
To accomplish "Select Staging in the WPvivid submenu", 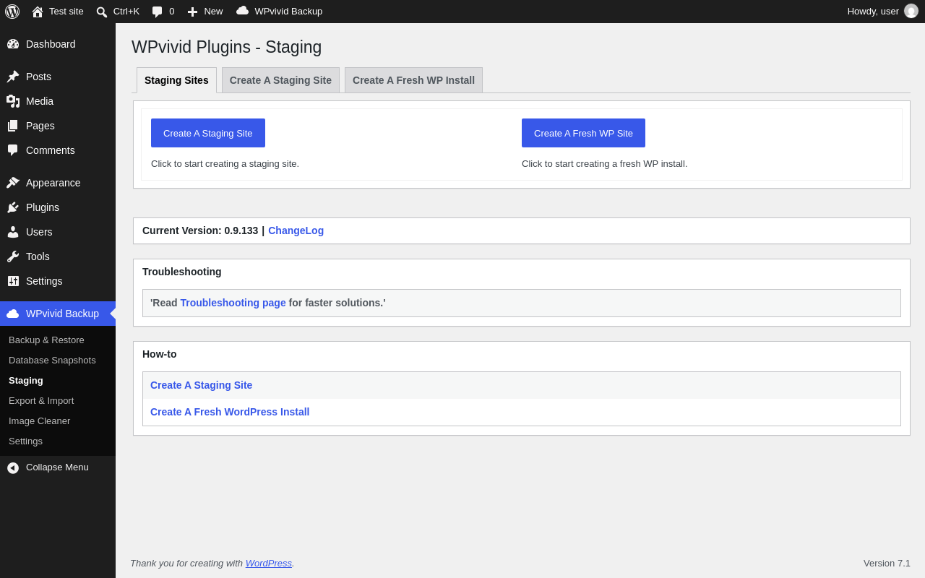I will point(26,380).
